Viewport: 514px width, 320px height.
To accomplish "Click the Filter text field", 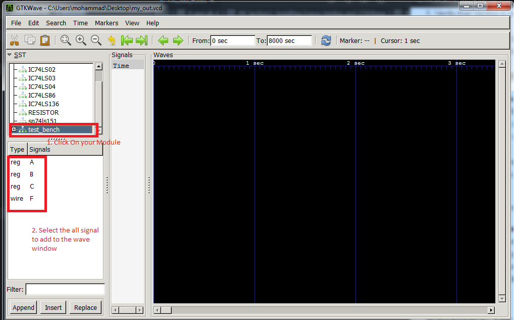I will (65, 290).
